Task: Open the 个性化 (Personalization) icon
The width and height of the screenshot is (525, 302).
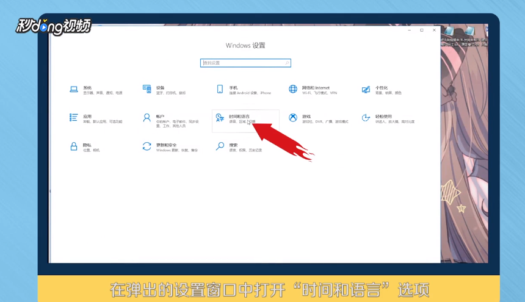Action: click(366, 89)
